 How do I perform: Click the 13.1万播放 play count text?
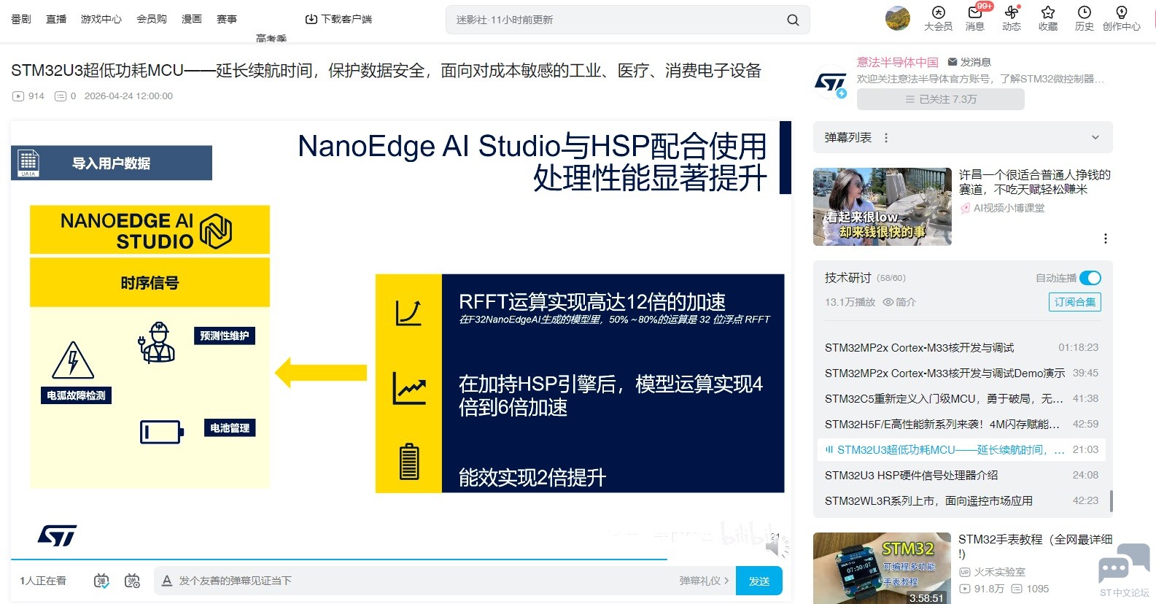(850, 302)
